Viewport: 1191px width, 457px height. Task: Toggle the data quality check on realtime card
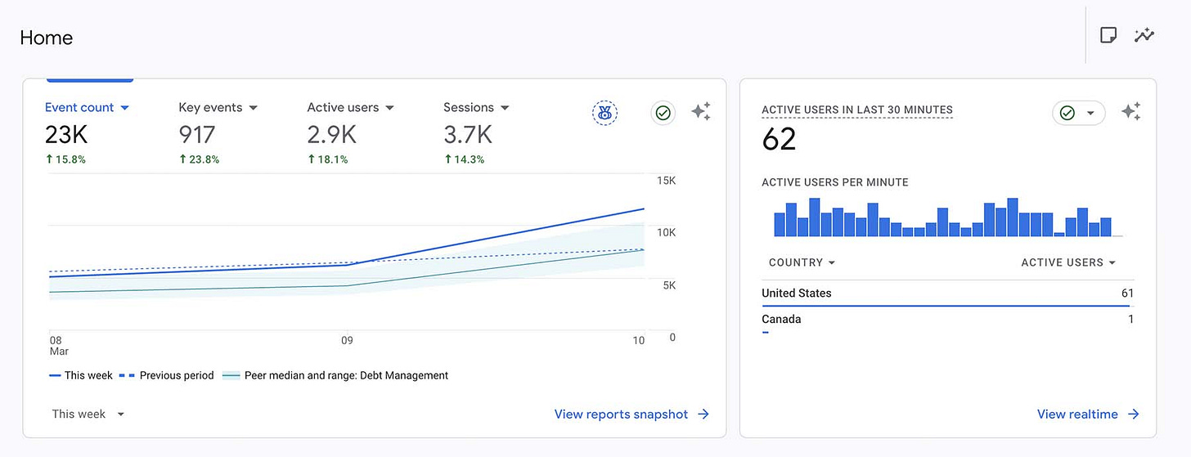click(x=1078, y=113)
